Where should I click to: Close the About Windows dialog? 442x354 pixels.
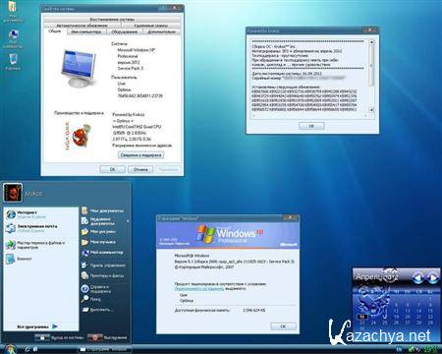click(x=290, y=217)
